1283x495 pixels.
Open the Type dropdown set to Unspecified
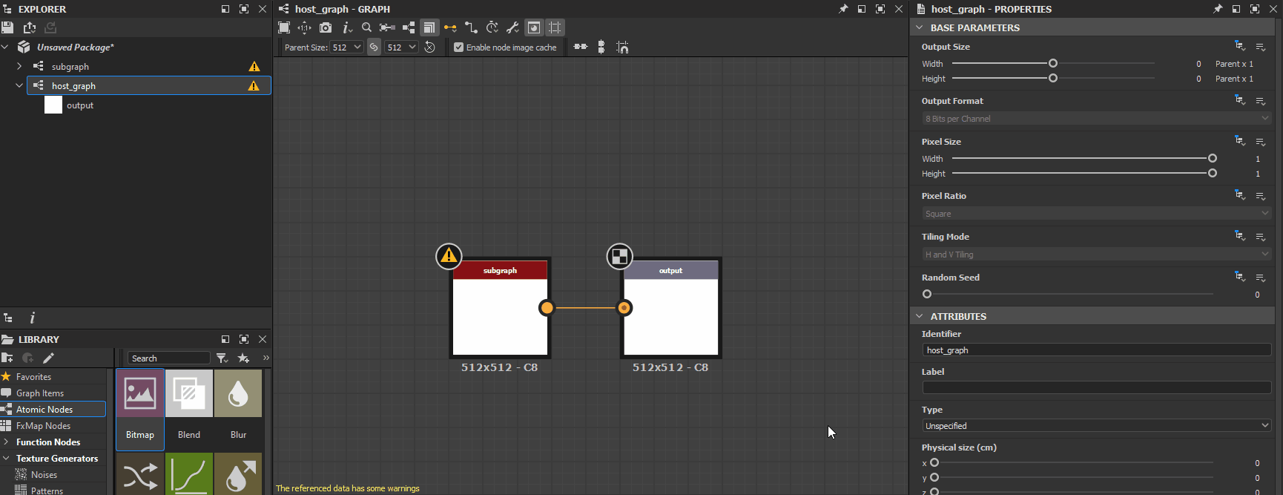(x=1096, y=426)
